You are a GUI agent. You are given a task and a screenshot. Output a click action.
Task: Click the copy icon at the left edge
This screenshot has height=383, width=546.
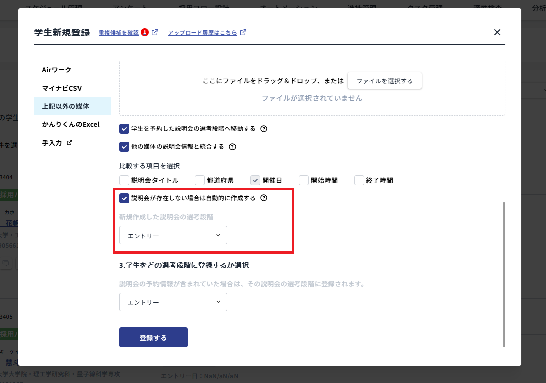click(5, 263)
